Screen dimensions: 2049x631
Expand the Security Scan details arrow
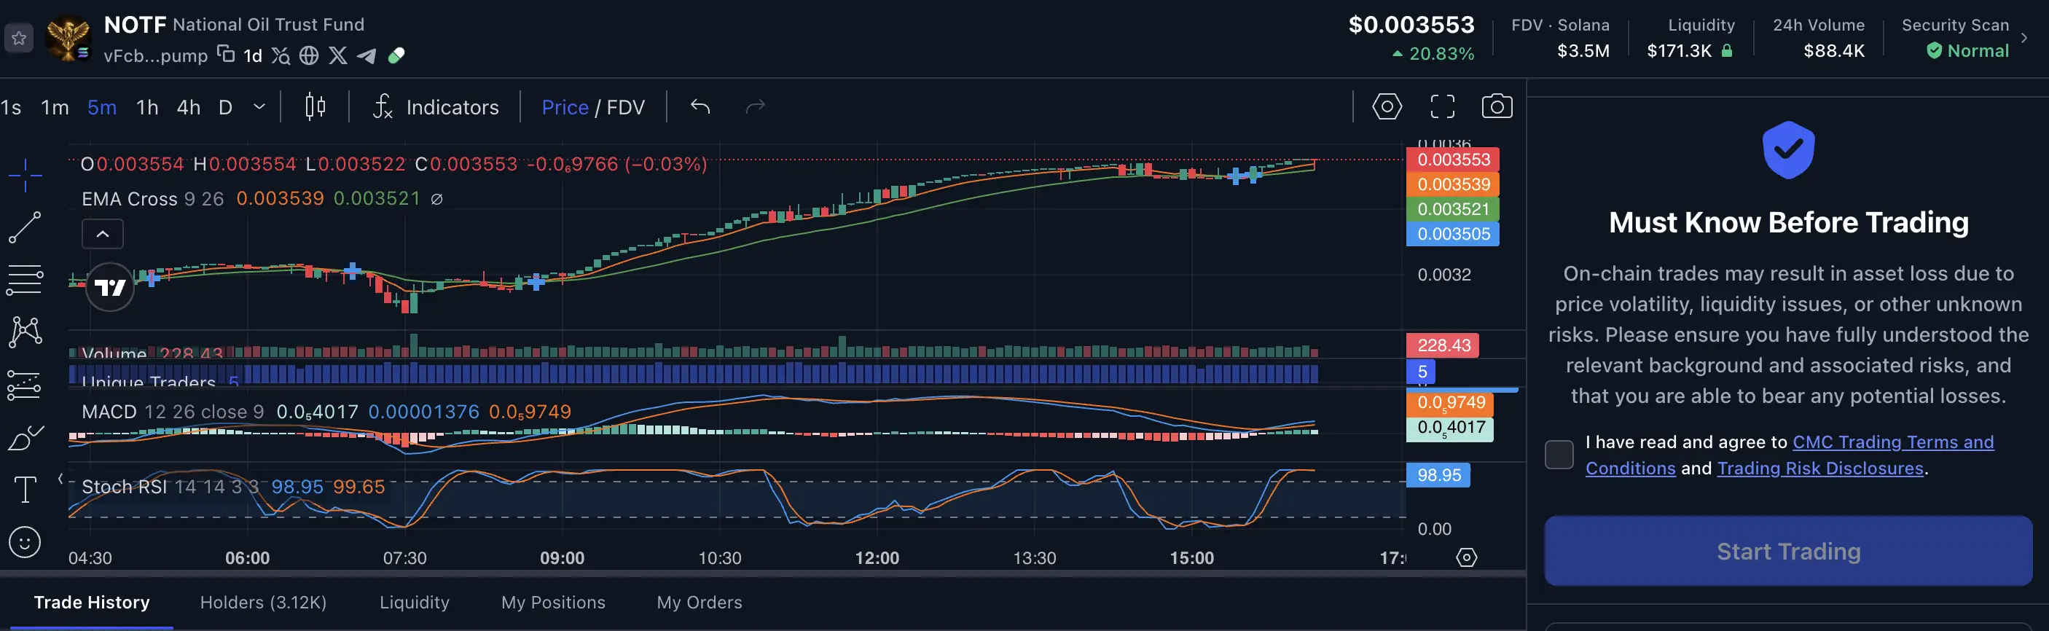[2024, 37]
